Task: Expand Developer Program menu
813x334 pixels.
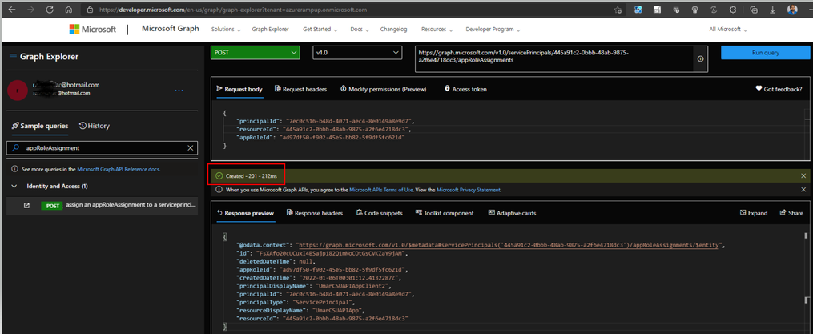Action: [x=493, y=30]
